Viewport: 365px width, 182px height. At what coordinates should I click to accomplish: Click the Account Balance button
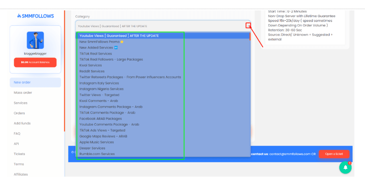click(35, 62)
